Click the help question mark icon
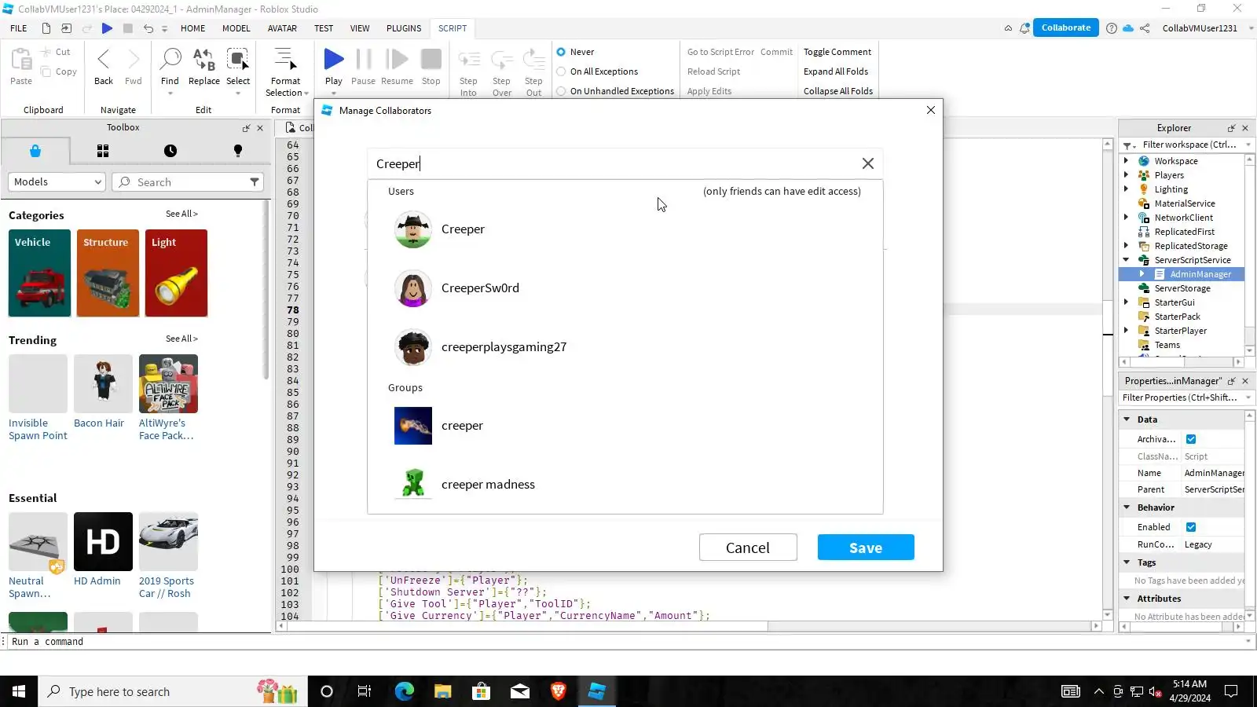The height and width of the screenshot is (707, 1257). coord(1112,28)
